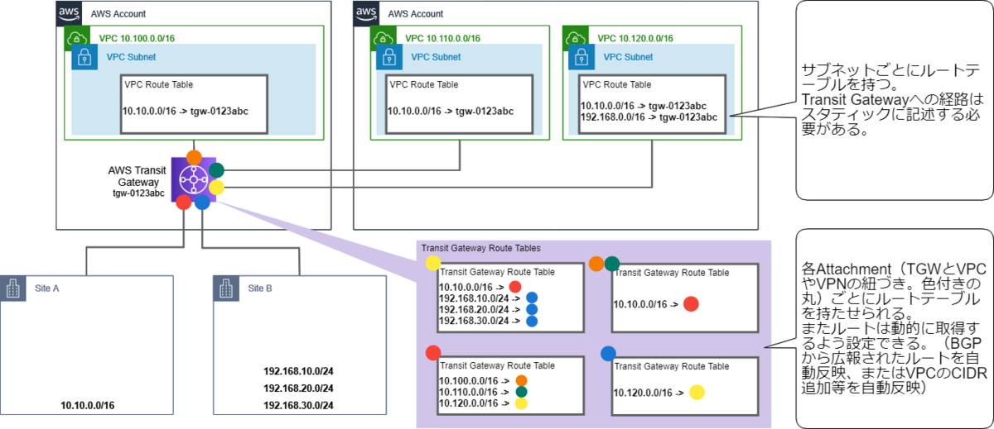Select the yellow attachment circle on the Transit Gateway
The width and height of the screenshot is (994, 429).
click(x=216, y=188)
